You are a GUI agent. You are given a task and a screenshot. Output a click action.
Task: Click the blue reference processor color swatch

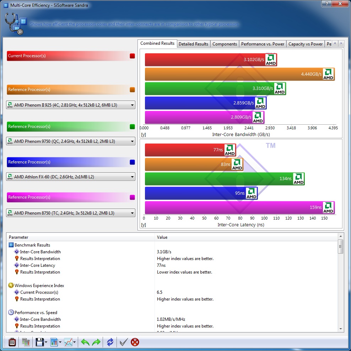[132, 162]
